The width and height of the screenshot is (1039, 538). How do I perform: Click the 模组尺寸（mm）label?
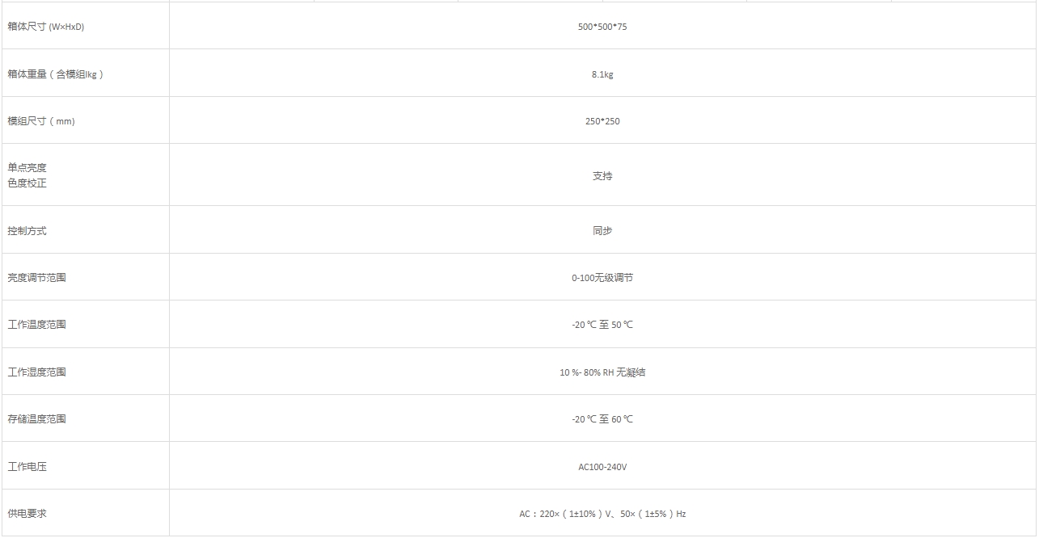(41, 121)
